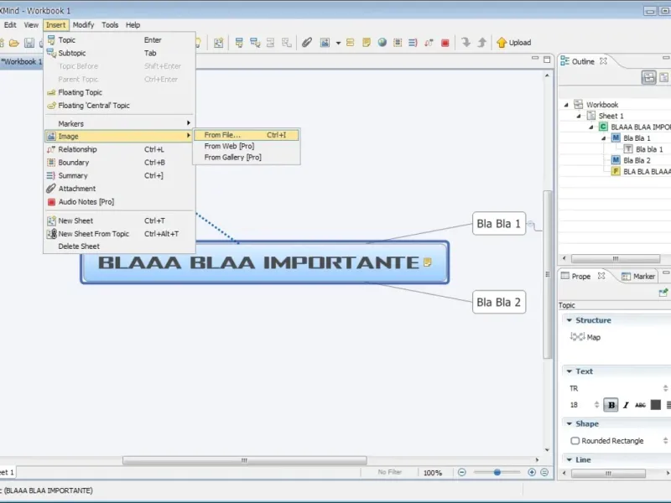Collapse the Workbook node in Outline
The image size is (671, 503).
coord(566,105)
